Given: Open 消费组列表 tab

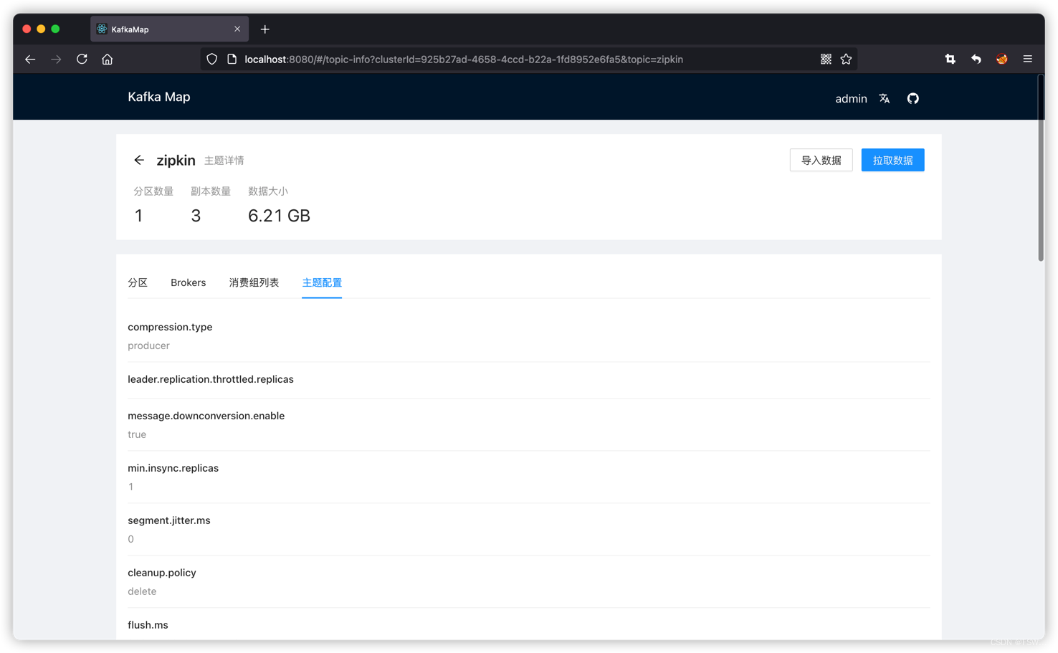Looking at the screenshot, I should click(254, 282).
